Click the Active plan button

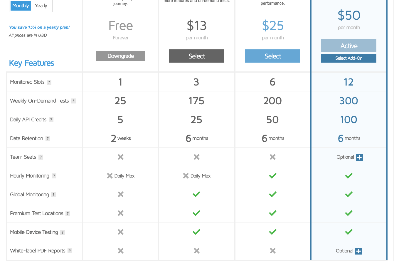[x=349, y=46]
